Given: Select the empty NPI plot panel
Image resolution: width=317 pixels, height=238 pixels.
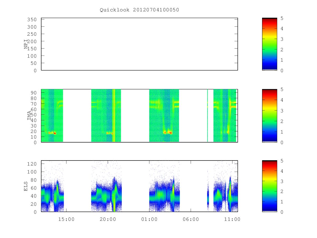Looking at the screenshot, I should tap(139, 44).
